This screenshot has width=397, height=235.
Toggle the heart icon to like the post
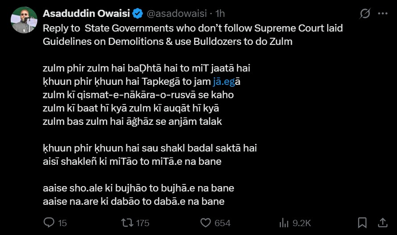[x=205, y=222]
